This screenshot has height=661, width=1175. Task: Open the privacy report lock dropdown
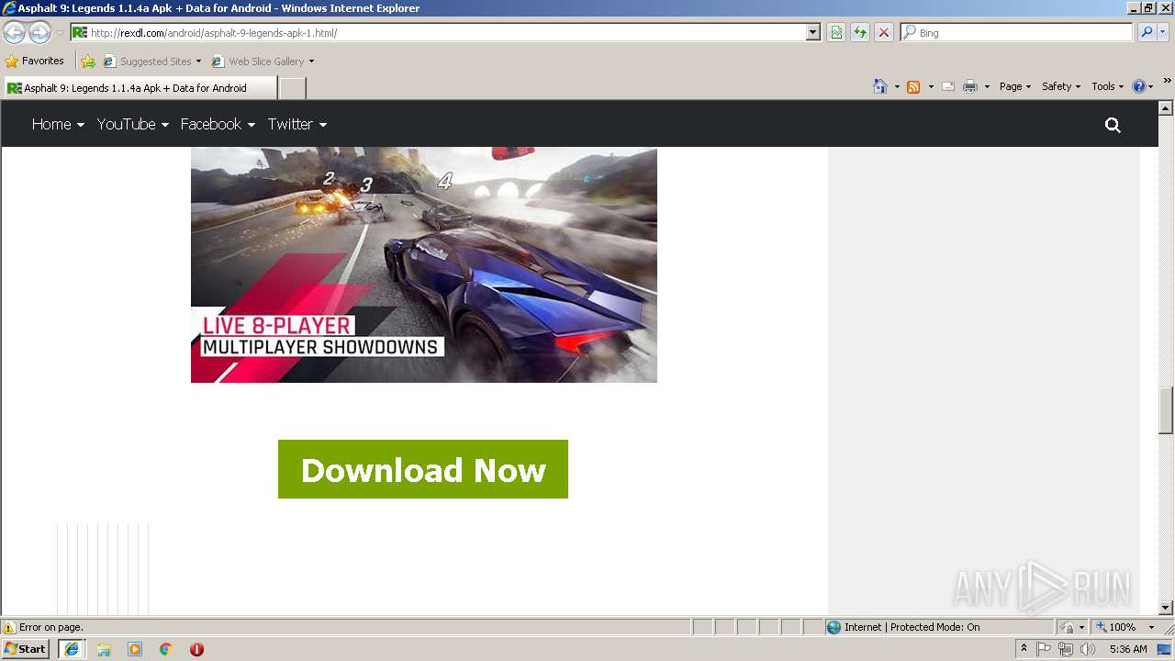tap(1073, 628)
